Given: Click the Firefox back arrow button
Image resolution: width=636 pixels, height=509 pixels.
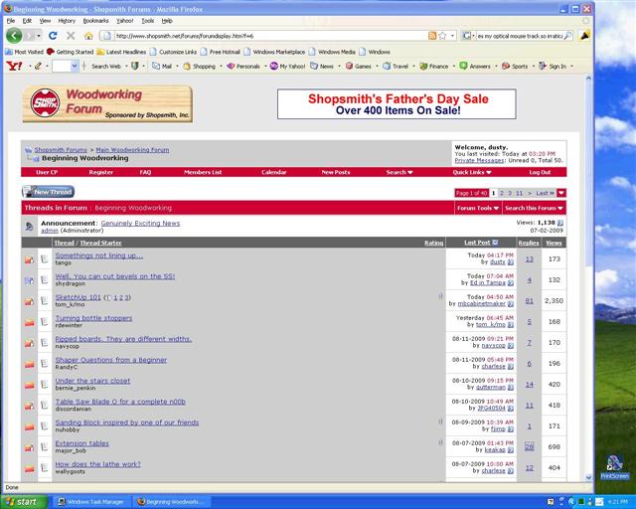Looking at the screenshot, I should [14, 36].
